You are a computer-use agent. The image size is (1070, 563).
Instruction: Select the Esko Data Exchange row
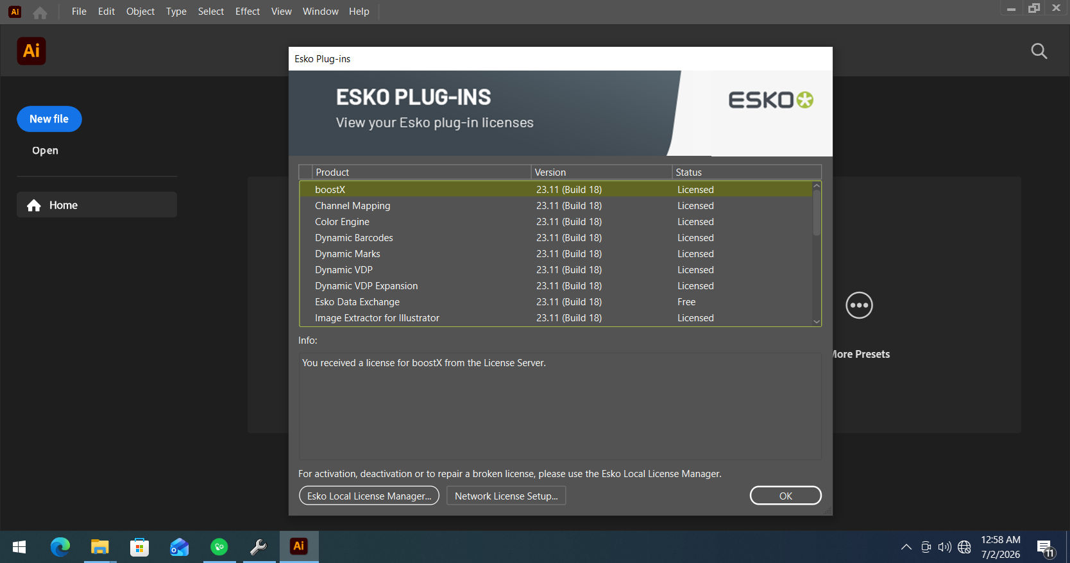(556, 302)
